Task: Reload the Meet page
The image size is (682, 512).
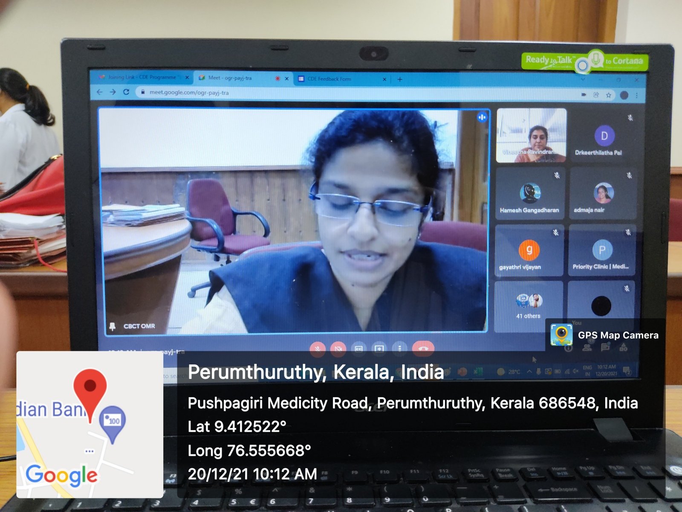Action: coord(126,92)
